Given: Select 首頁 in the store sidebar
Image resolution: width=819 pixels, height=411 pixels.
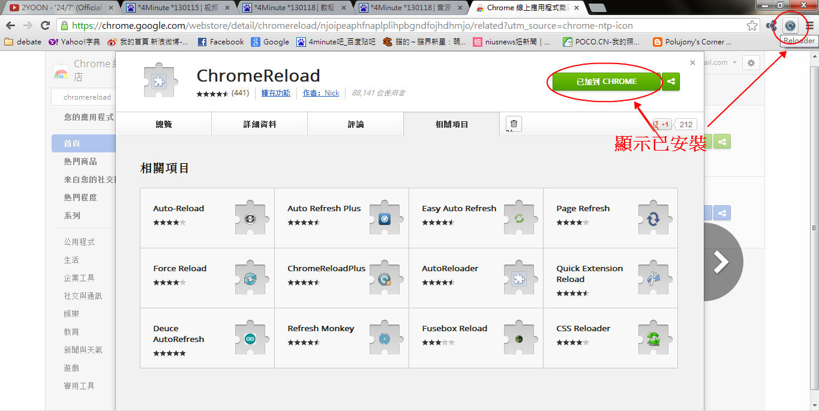Looking at the screenshot, I should coord(83,143).
